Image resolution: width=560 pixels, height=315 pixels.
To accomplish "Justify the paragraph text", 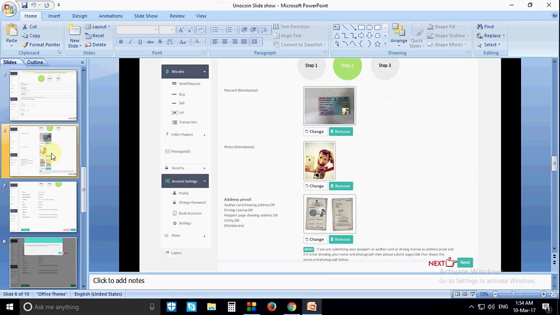I will click(244, 42).
